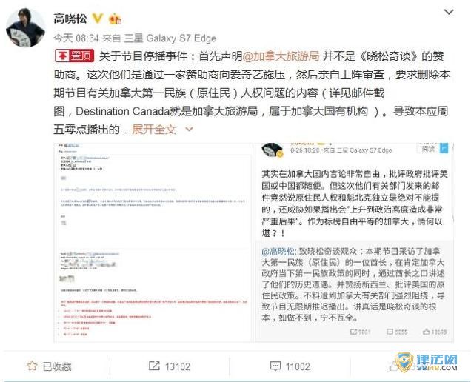Viewport: 471px width, 382px height.
Task: Click the 高晓松 username link
Action: pos(70,19)
